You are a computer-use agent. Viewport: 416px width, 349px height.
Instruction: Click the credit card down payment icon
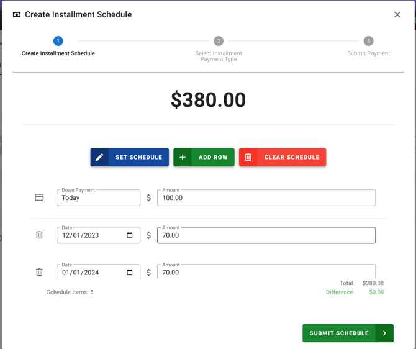(x=39, y=197)
